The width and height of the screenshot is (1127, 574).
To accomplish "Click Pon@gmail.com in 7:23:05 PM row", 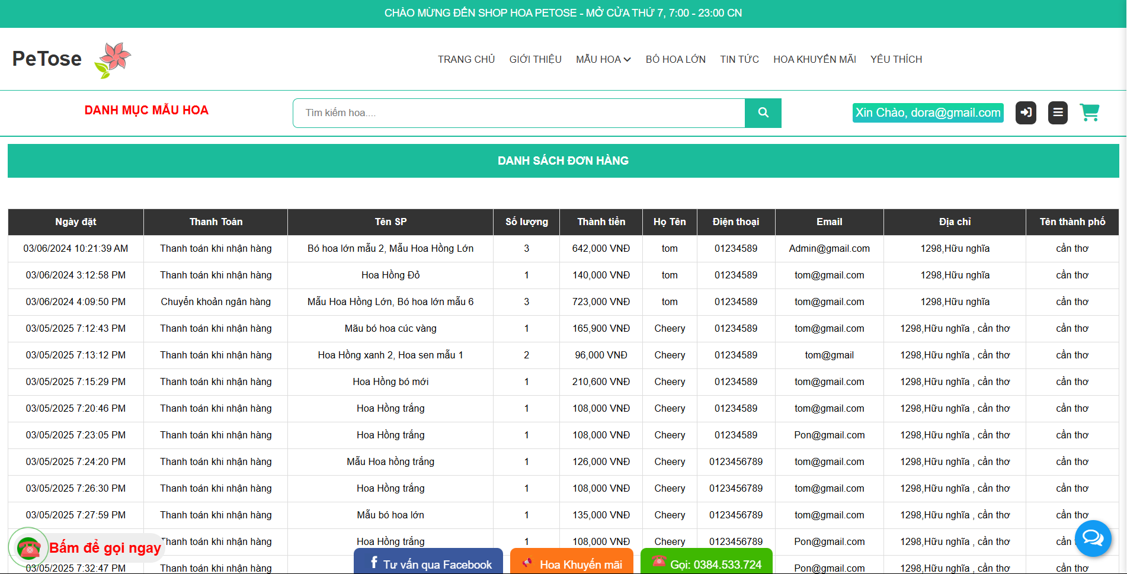I will point(830,435).
